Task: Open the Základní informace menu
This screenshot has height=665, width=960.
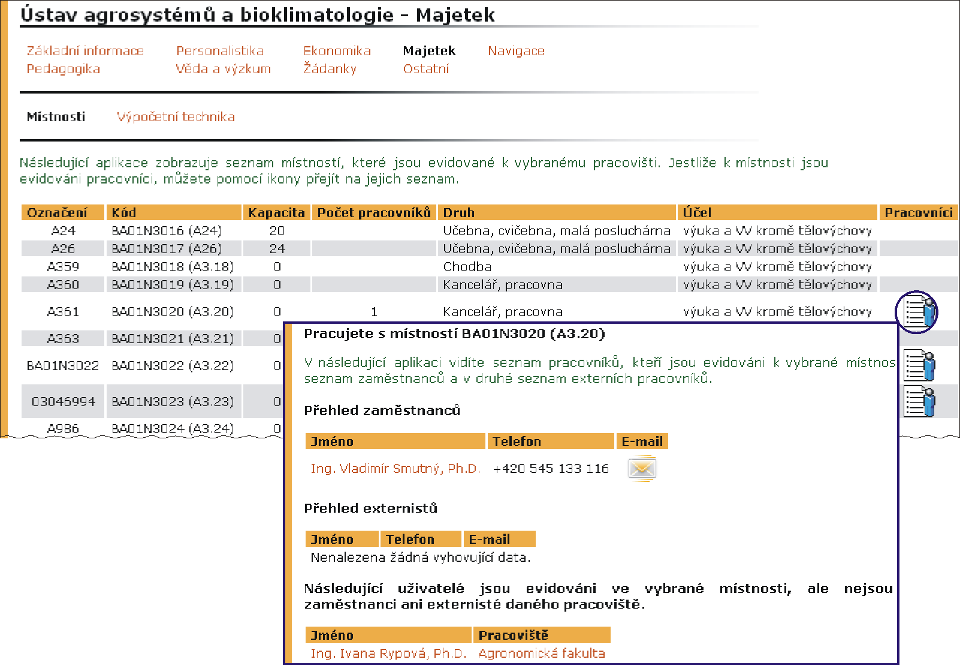Action: (85, 51)
